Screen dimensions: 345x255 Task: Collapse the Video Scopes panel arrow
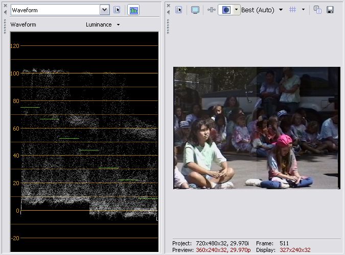coord(5,13)
